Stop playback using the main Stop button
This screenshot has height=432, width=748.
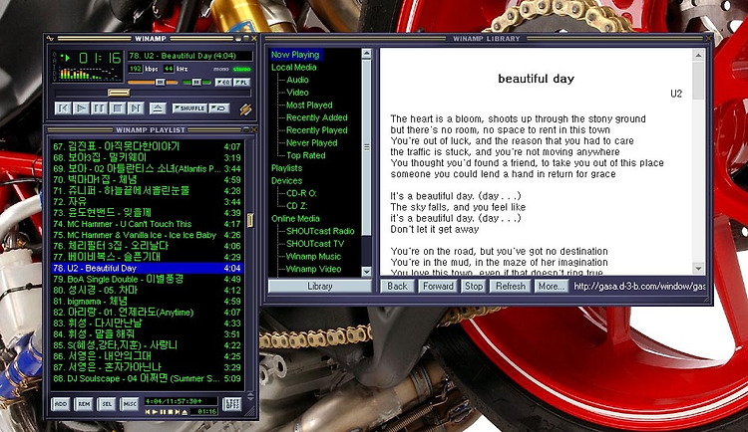pyautogui.click(x=118, y=108)
